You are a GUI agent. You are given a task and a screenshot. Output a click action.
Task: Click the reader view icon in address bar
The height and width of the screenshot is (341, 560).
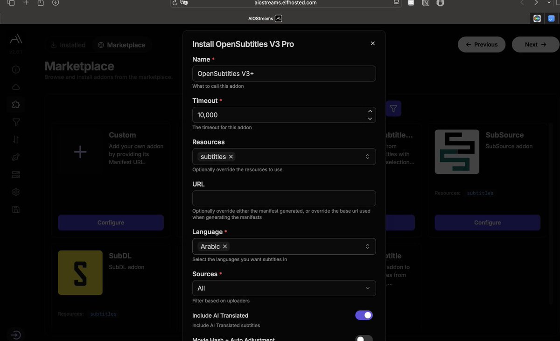[x=396, y=3]
